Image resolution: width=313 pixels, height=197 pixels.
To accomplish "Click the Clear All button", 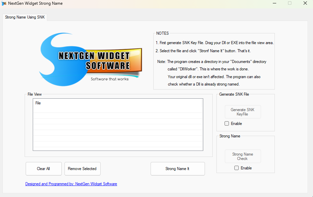I will (x=44, y=169).
